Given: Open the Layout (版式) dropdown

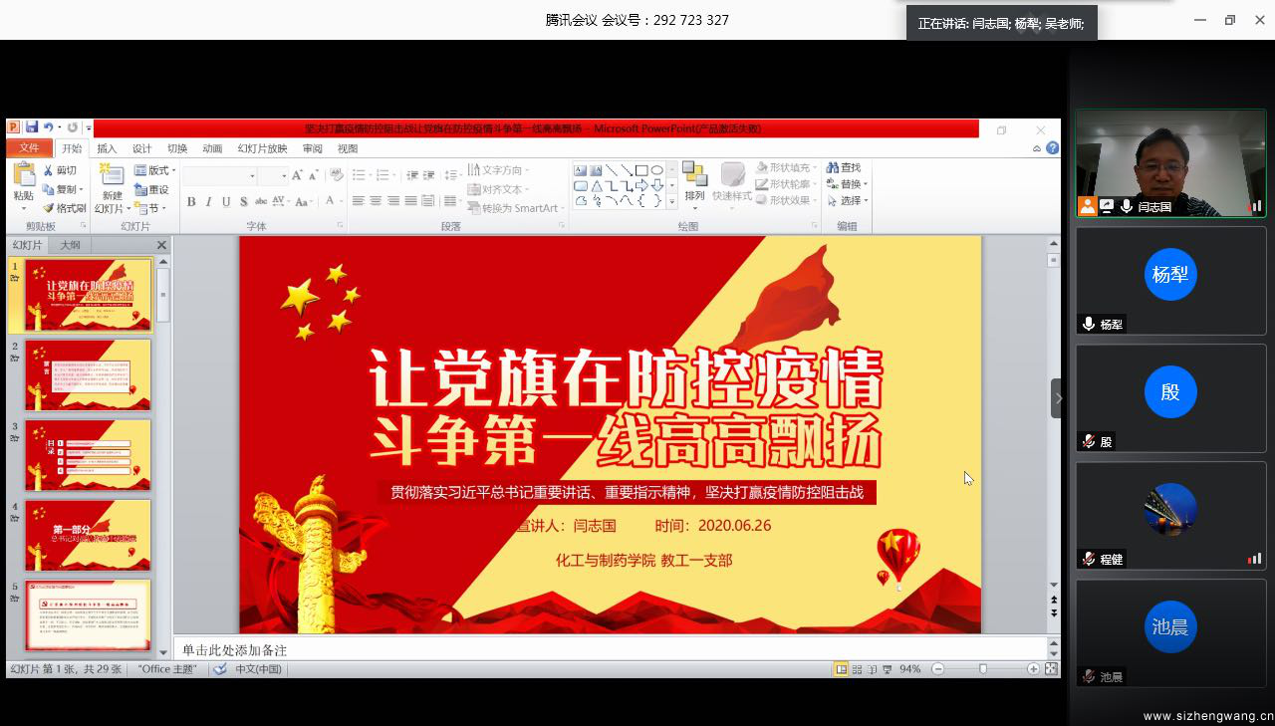Looking at the screenshot, I should point(154,170).
